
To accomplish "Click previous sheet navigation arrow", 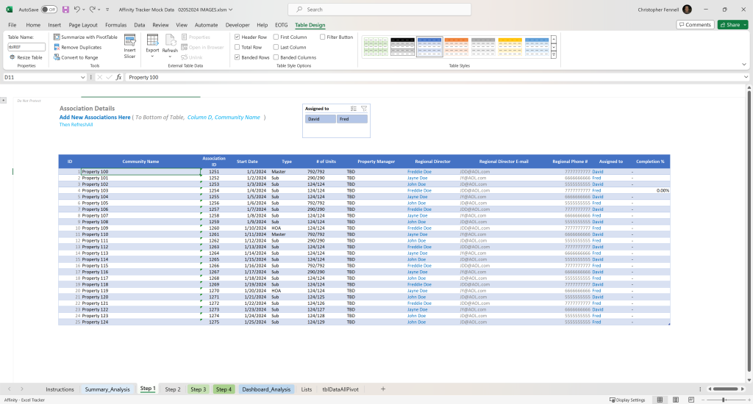I will point(9,389).
